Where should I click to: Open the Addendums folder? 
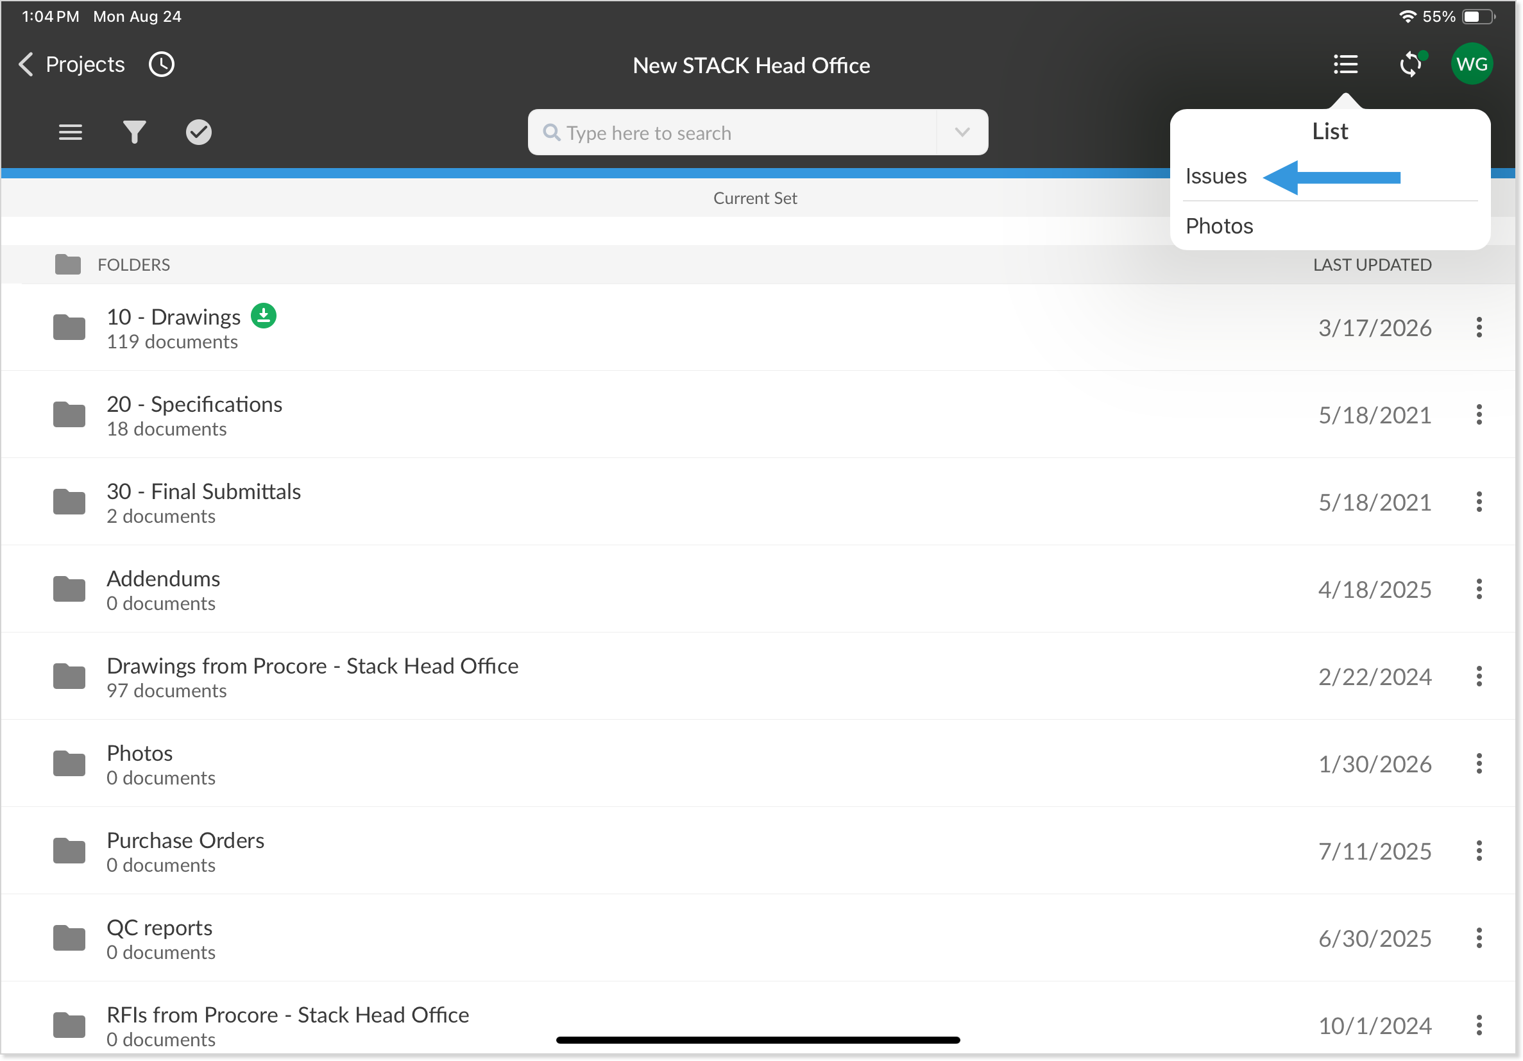[x=758, y=590]
